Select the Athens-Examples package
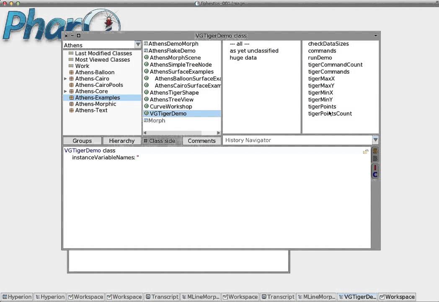The image size is (439, 302). 102,98
